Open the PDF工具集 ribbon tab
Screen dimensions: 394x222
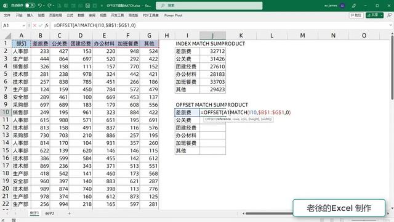coord(150,15)
